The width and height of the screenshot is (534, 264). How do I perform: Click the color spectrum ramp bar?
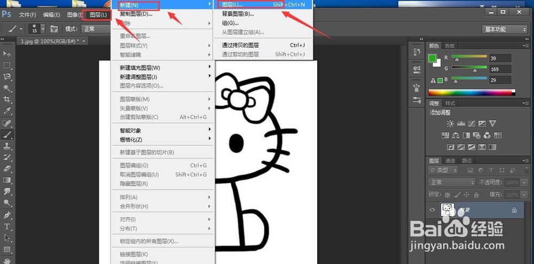coord(472,92)
